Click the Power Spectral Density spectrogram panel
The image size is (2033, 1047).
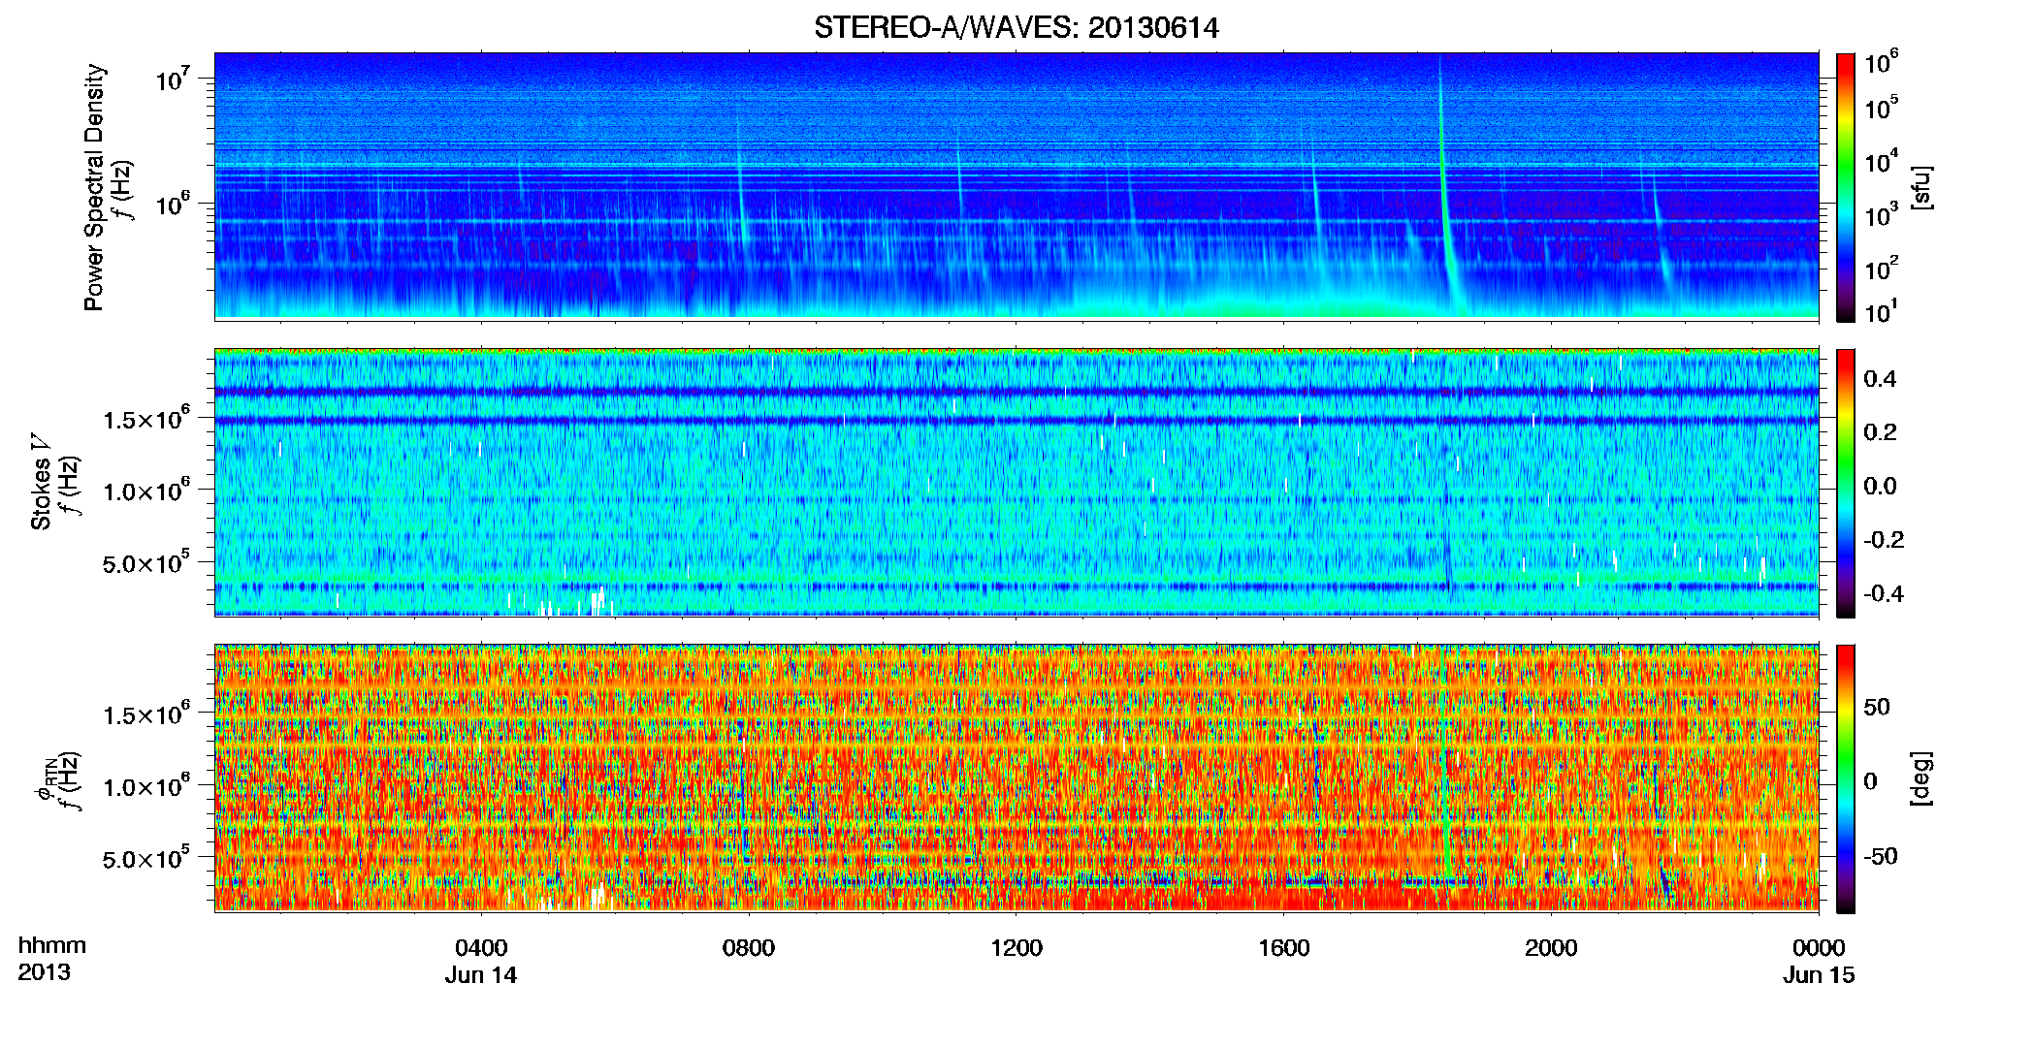(x=1016, y=185)
